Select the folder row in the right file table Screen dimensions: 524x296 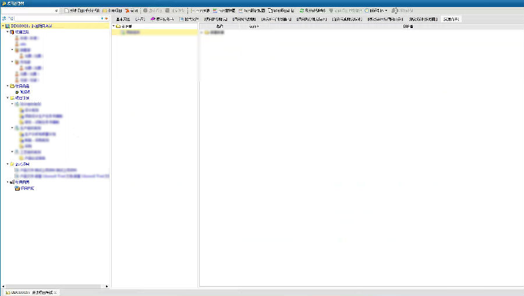pos(215,33)
